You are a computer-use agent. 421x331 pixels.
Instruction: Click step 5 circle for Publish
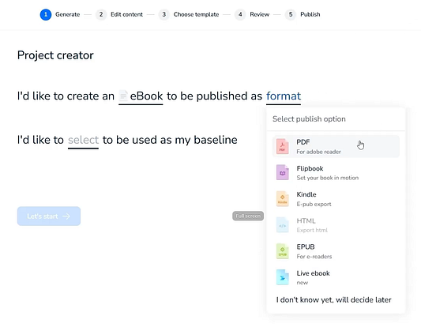(x=291, y=14)
